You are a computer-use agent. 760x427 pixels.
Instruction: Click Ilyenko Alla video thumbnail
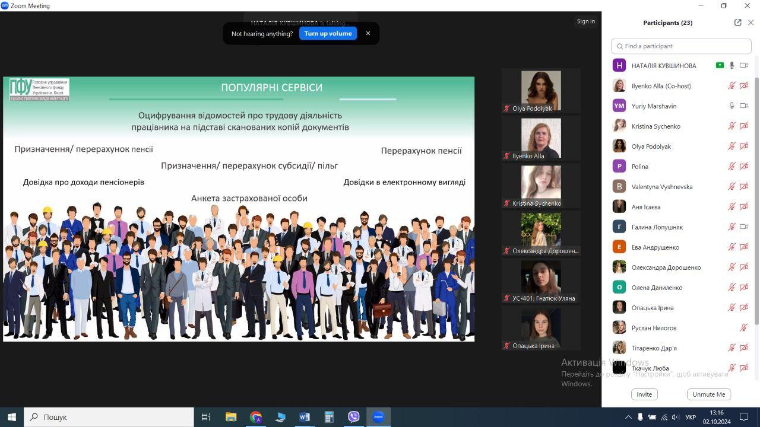pyautogui.click(x=541, y=138)
